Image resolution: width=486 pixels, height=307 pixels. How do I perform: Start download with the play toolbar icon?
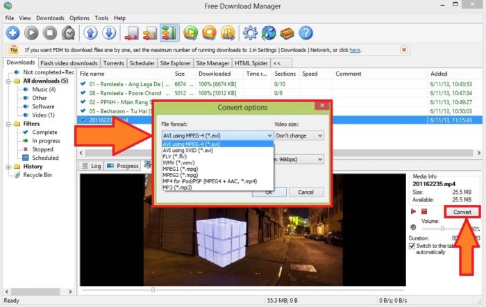coord(31,33)
